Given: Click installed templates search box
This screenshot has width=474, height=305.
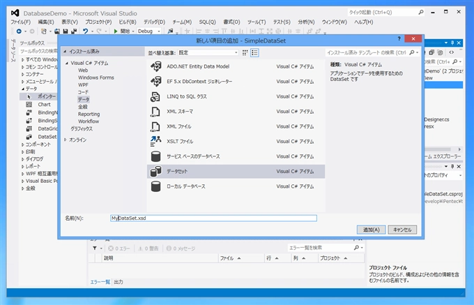Looking at the screenshot, I should pyautogui.click(x=367, y=52).
